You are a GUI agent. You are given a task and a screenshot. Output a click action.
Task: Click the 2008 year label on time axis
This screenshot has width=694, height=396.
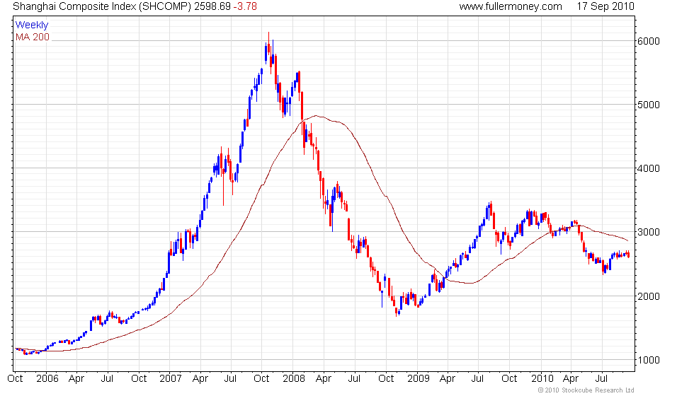(x=294, y=378)
